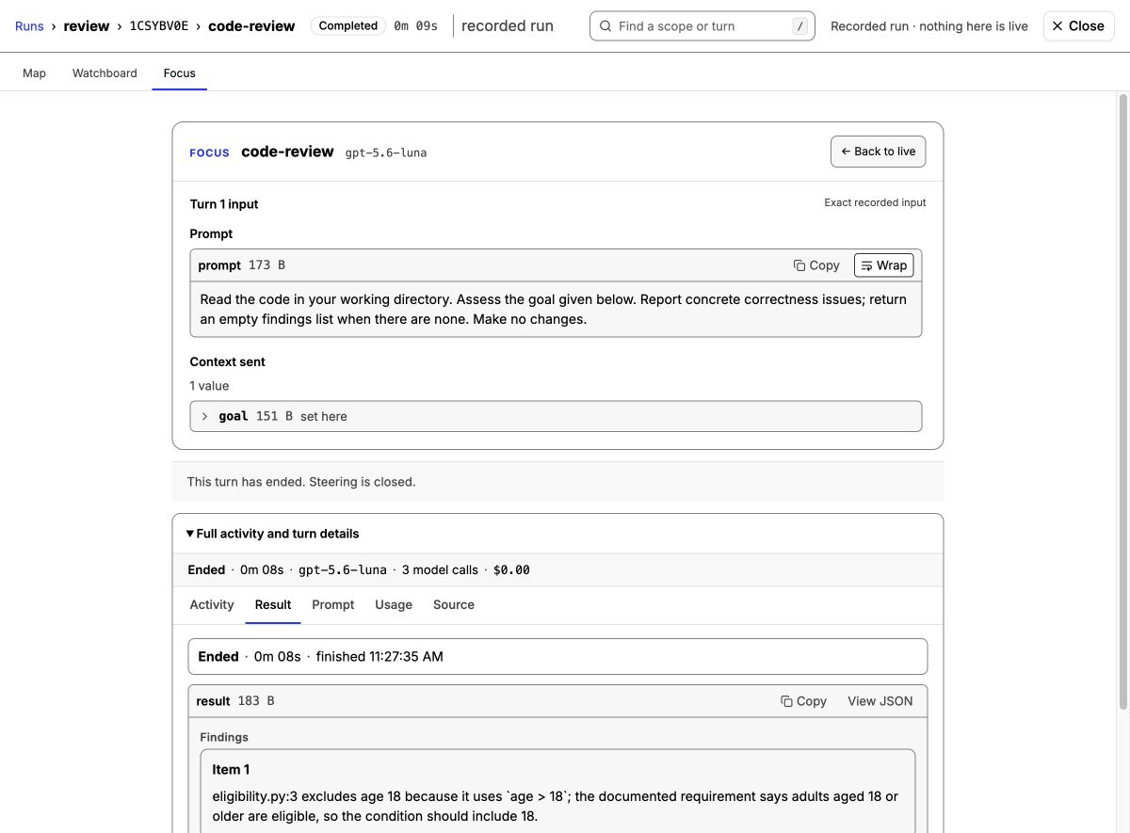This screenshot has width=1130, height=833.
Task: Click the slash shortcut key hint
Action: coord(800,26)
